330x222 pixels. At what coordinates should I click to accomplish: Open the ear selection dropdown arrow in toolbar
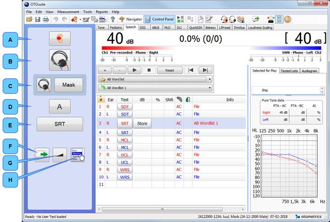[x=80, y=20]
